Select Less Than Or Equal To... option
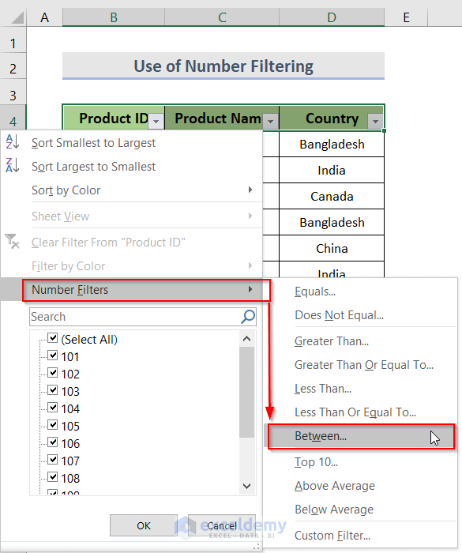 (360, 412)
